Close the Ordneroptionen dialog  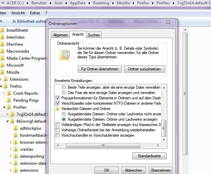pos(168,22)
